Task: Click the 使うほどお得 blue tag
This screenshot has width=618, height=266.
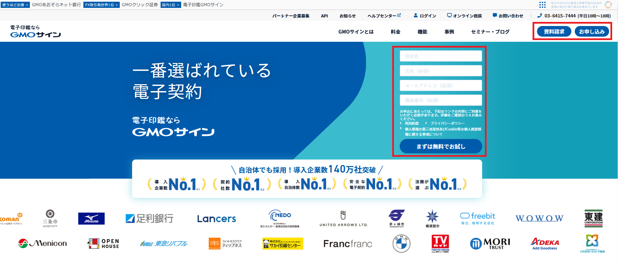Action: (x=15, y=5)
